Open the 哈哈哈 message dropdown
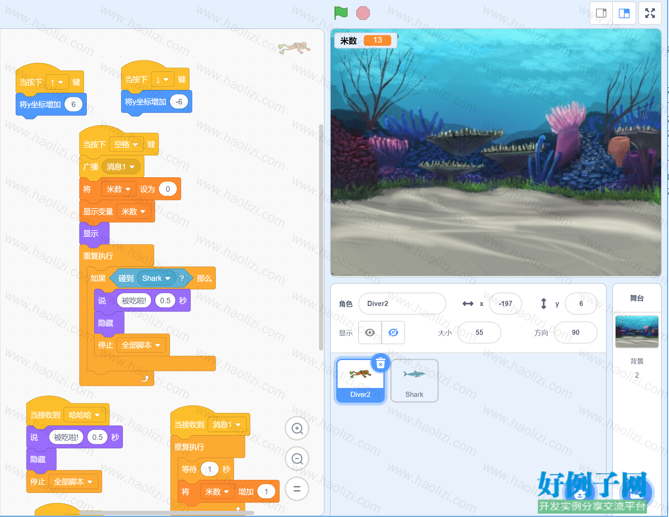This screenshot has height=517, width=669. 84,415
